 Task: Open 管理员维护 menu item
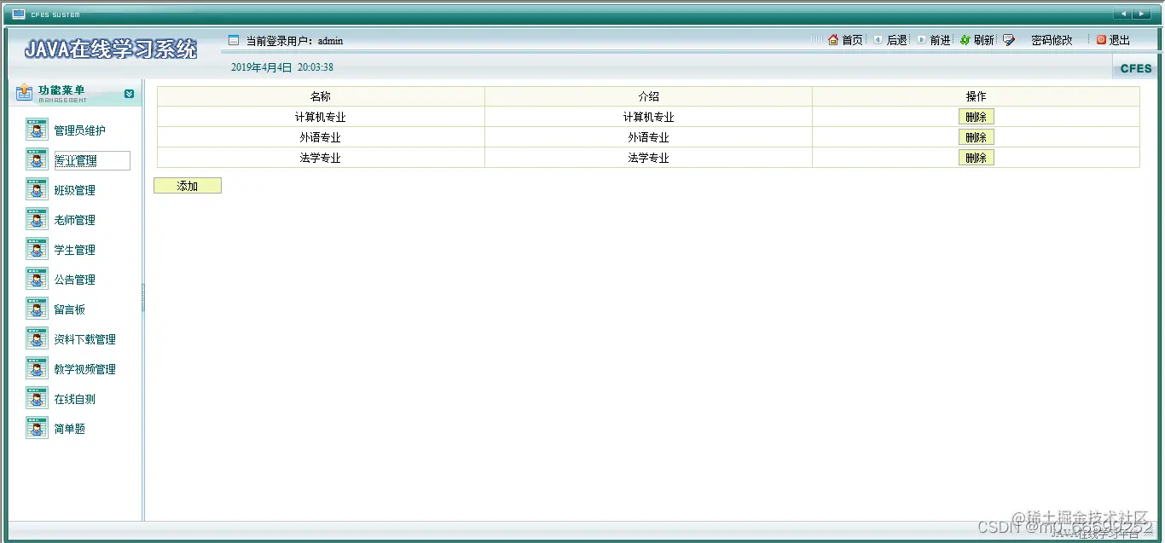click(80, 130)
